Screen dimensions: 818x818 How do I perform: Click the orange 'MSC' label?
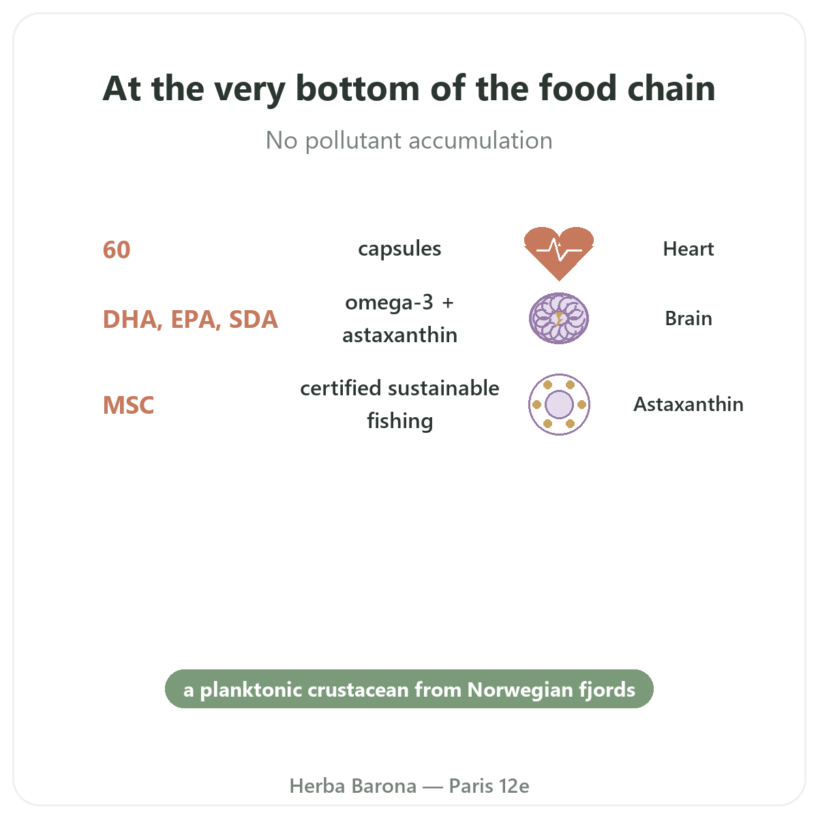(128, 406)
